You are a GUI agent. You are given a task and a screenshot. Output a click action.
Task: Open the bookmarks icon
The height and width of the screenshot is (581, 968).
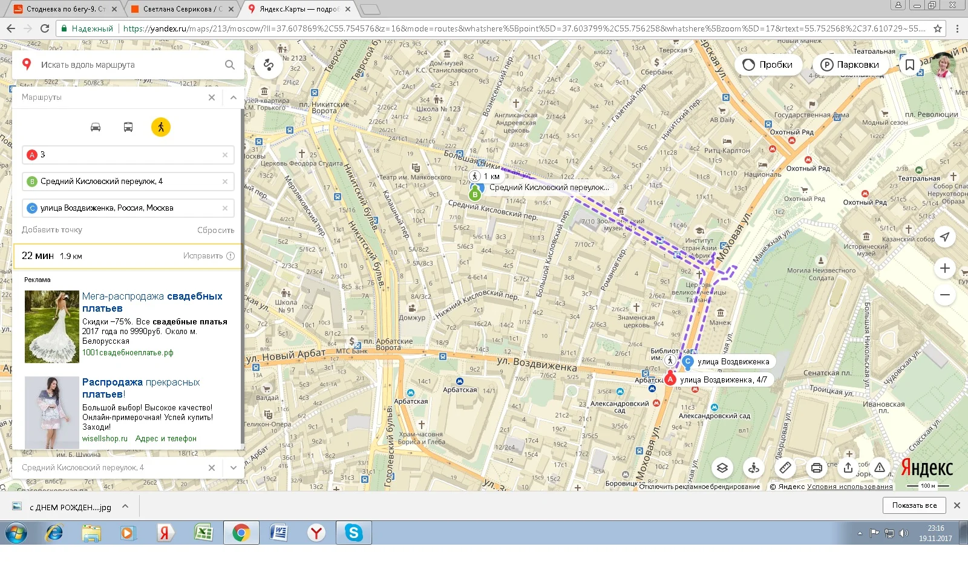click(x=909, y=65)
